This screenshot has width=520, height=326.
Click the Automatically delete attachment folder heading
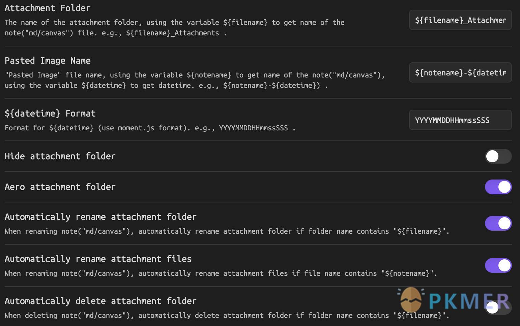coord(100,301)
